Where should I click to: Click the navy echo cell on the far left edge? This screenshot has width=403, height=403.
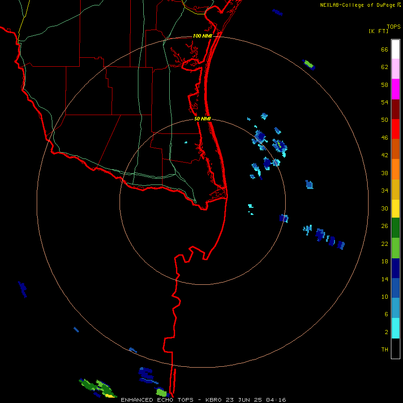click(23, 289)
